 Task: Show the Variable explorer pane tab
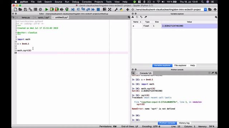[x=162, y=65]
